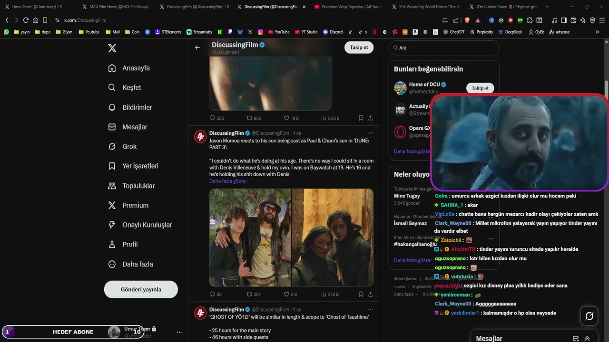
Task: Show more trends in Neler oluyor
Action: [x=413, y=260]
